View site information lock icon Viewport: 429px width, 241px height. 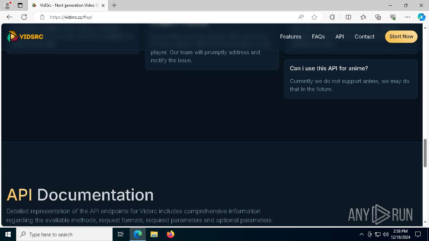point(42,17)
